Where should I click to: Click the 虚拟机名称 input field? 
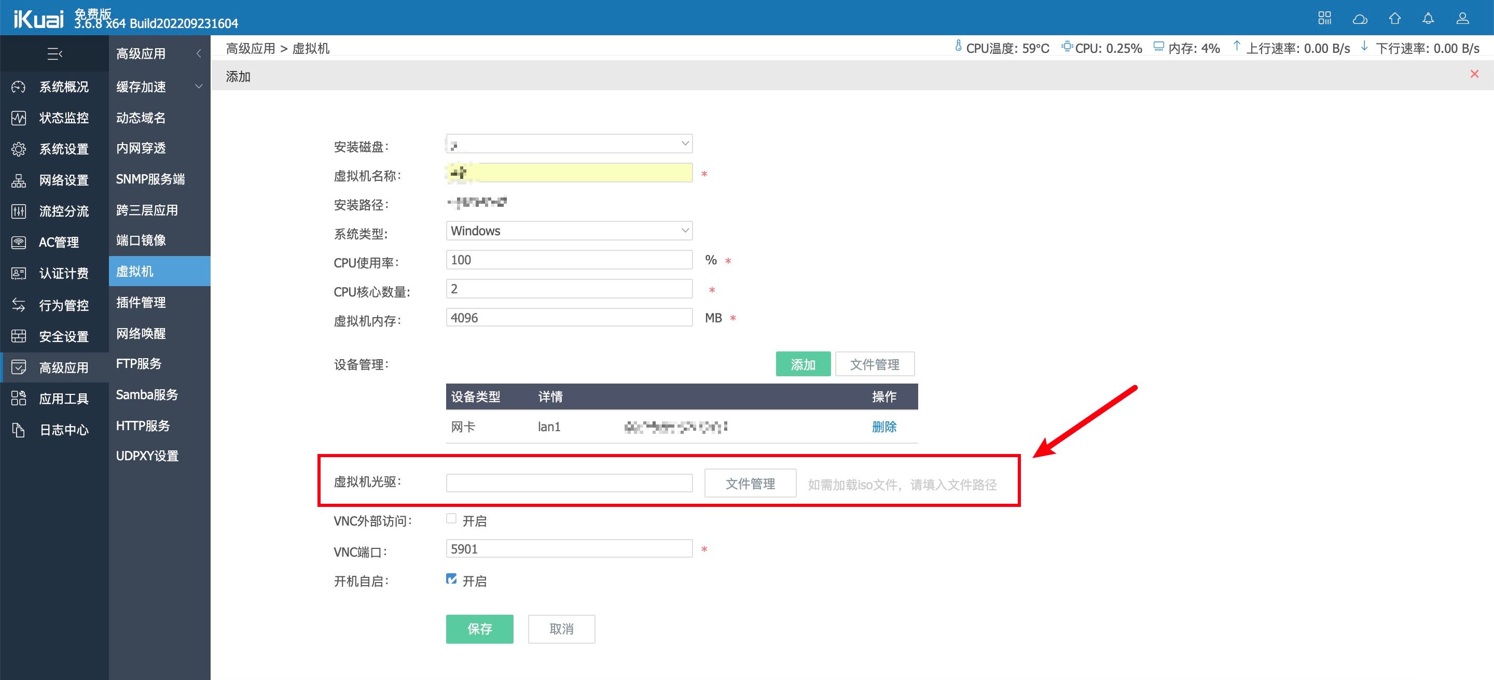point(569,172)
